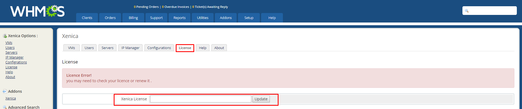Click the Xenica Options sidebar heading

click(x=23, y=36)
